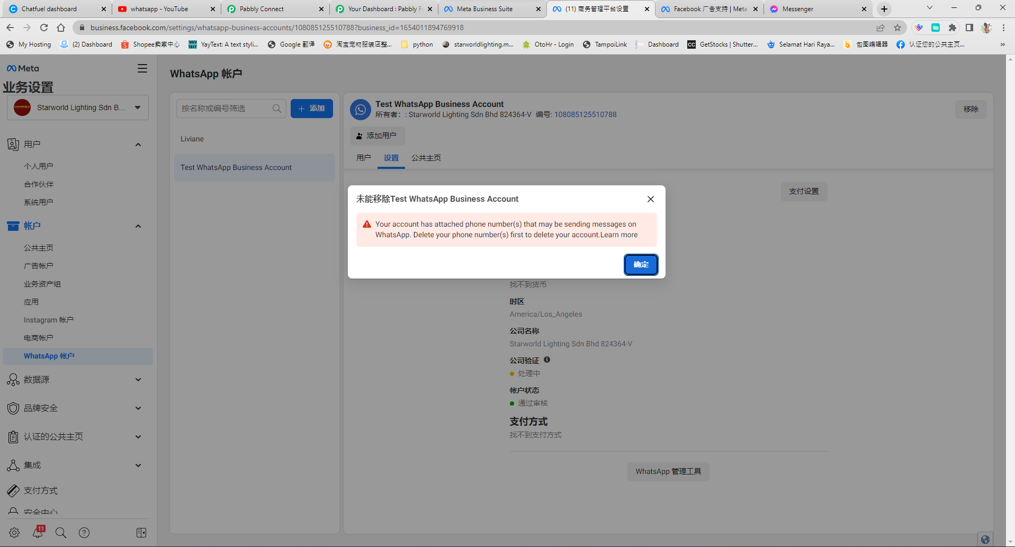This screenshot has width=1015, height=547.
Task: Expand the 集成 sidebar section
Action: coord(138,465)
